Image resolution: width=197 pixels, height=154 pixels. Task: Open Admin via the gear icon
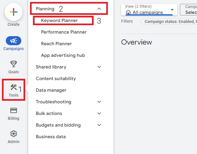coord(14,134)
